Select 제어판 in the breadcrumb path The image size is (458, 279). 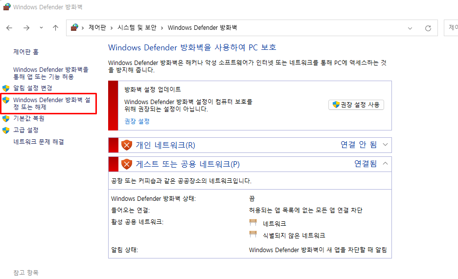(97, 27)
